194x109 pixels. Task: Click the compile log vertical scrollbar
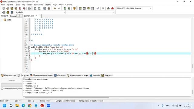[x=192, y=92]
